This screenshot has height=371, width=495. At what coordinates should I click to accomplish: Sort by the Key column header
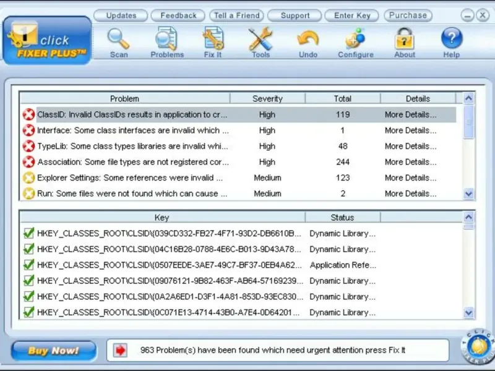[162, 218]
